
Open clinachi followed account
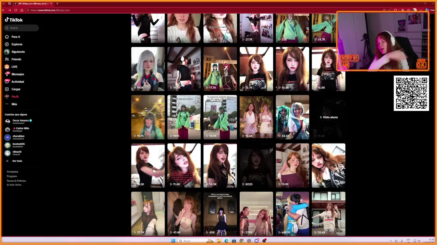point(14,153)
